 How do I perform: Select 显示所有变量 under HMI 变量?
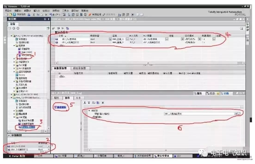26,121
